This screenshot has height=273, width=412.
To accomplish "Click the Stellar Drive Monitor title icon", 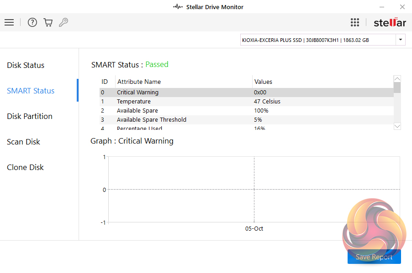I will tap(178, 7).
